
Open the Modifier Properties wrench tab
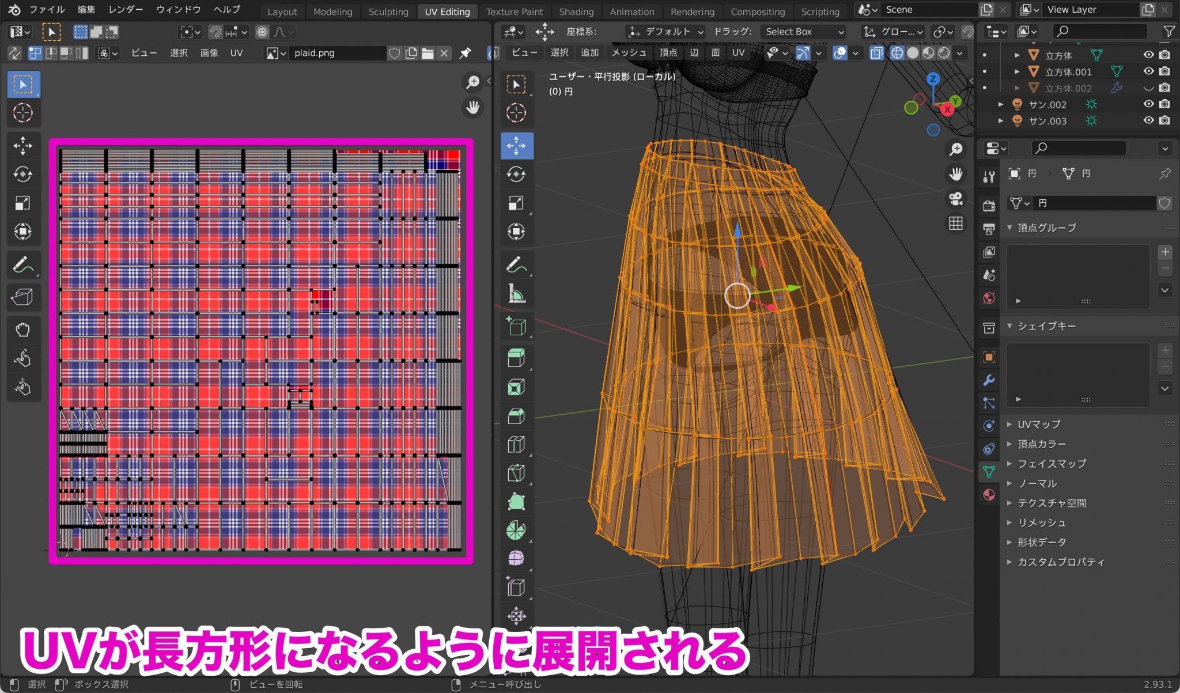coord(989,380)
